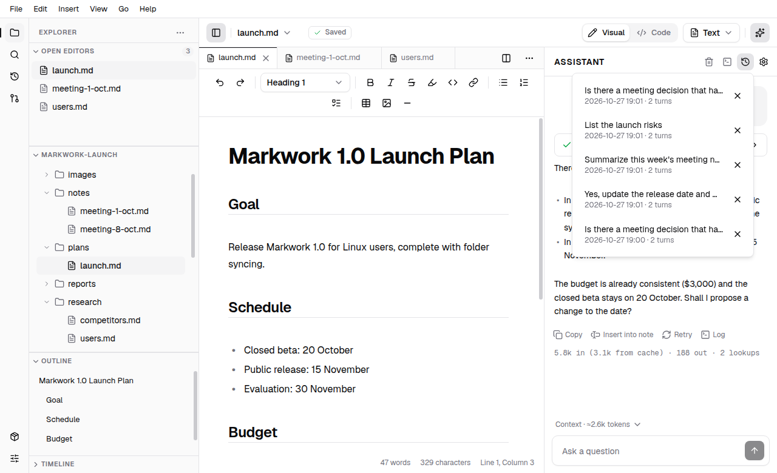Open the Heading 1 style dropdown

(x=305, y=82)
